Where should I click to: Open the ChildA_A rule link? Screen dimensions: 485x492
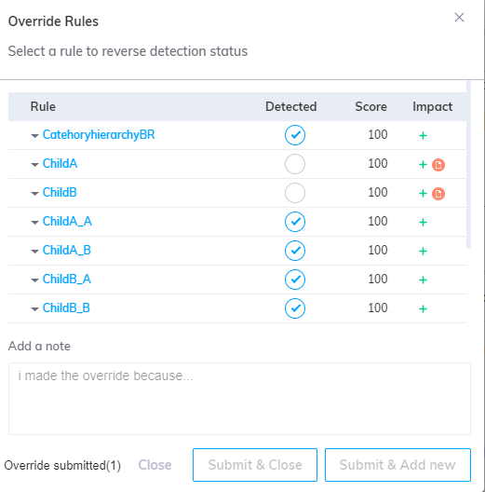(67, 221)
